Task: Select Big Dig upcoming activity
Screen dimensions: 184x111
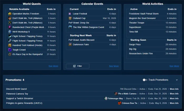Action: click(x=132, y=49)
